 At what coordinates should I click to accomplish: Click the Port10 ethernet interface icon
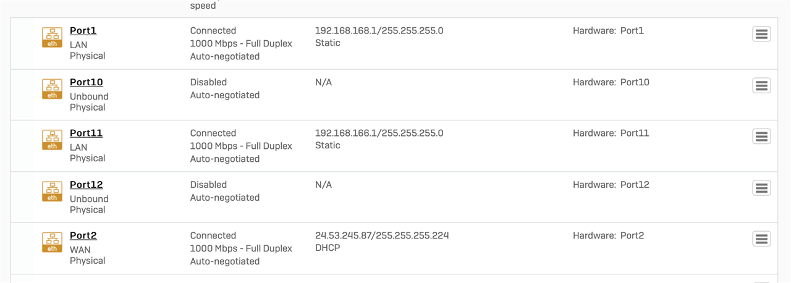point(52,89)
